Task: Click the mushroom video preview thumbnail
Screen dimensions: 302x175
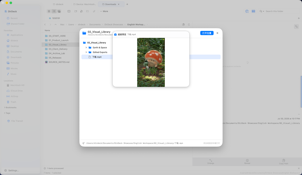Action: click(x=151, y=62)
